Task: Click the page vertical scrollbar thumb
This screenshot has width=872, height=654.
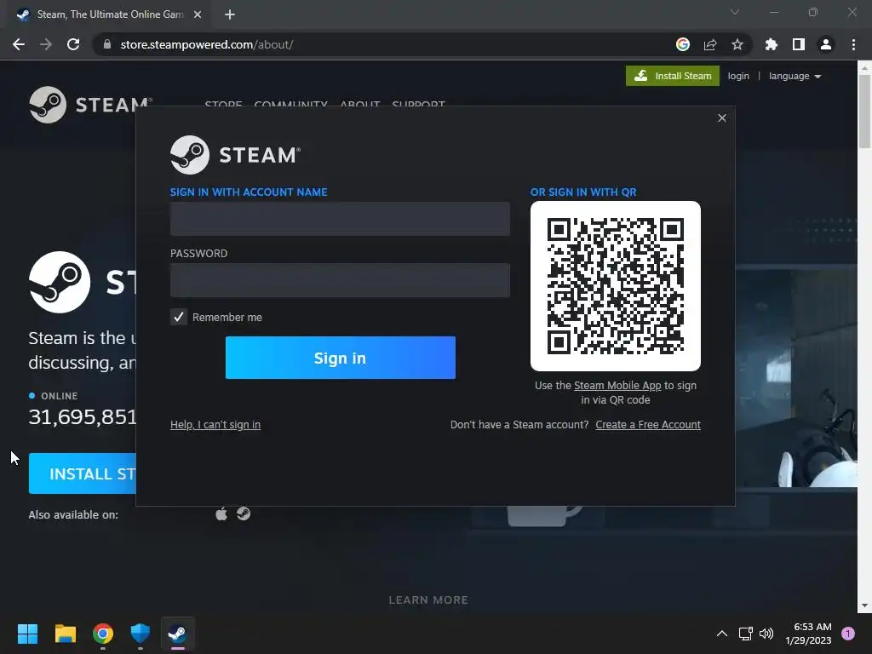Action: coord(864,112)
